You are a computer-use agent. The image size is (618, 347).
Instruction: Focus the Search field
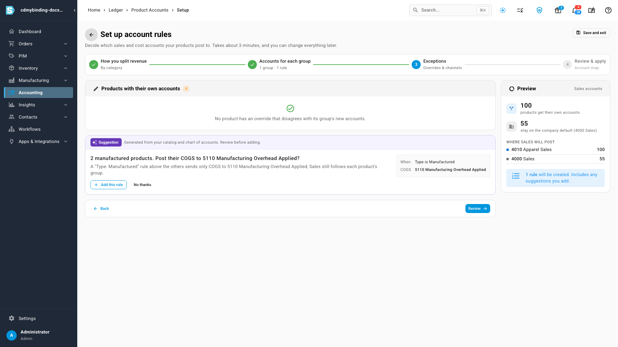tap(450, 10)
